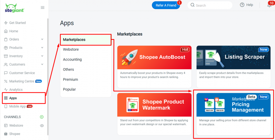Expand the Orders submenu chevron
This screenshot has width=275, height=140.
click(42, 39)
